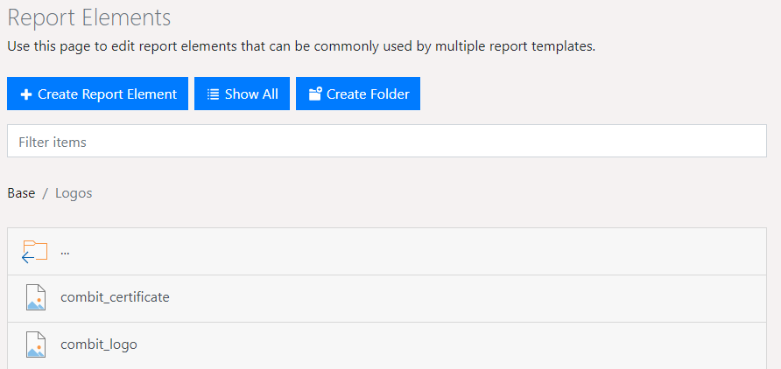Open the combit_certificate report element name
This screenshot has height=369, width=781.
(x=115, y=297)
